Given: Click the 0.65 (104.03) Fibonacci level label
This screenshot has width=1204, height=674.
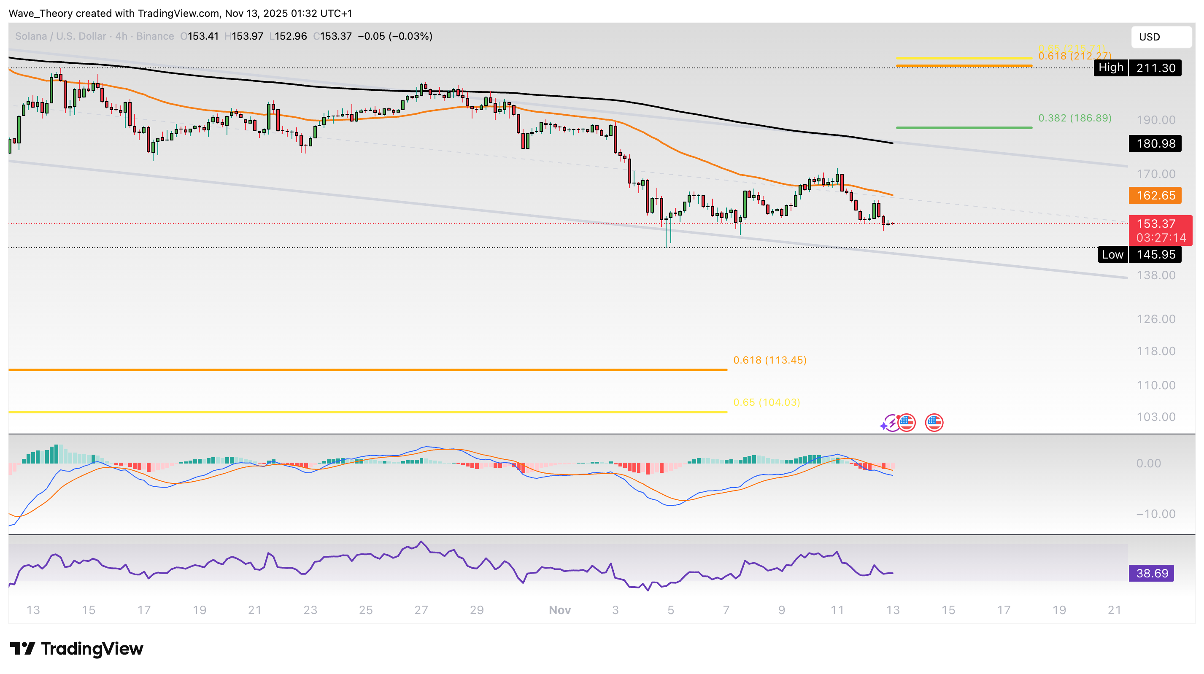Looking at the screenshot, I should point(767,402).
